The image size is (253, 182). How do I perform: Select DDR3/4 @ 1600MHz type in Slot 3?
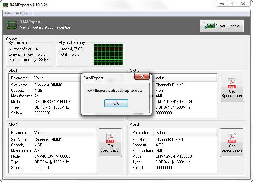(173, 107)
